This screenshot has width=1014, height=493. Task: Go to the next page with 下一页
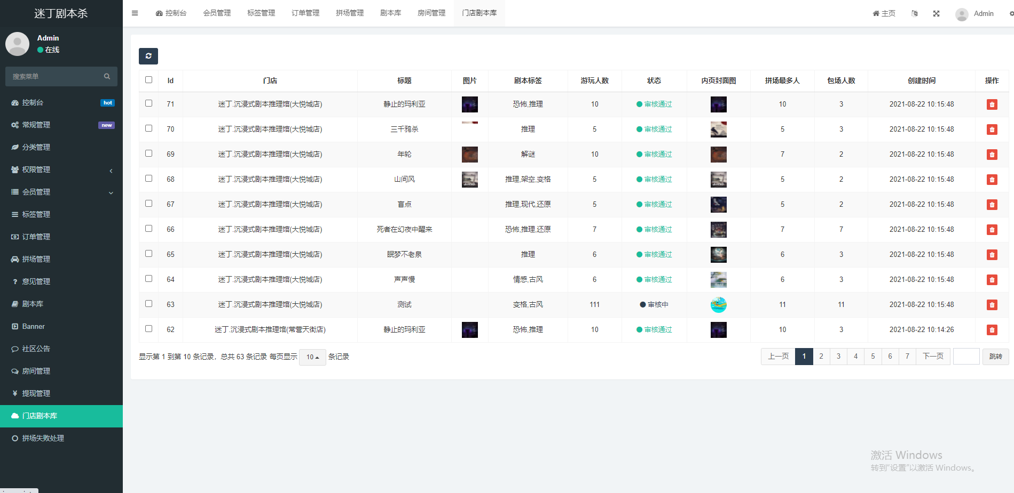coord(933,357)
